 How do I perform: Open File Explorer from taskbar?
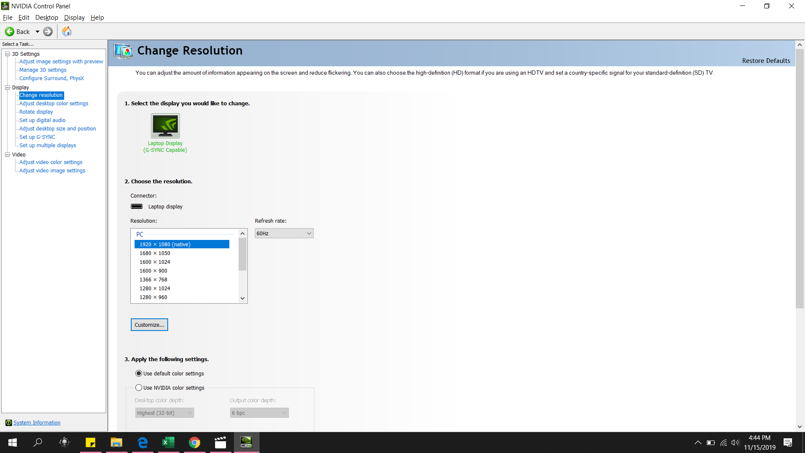coord(116,443)
